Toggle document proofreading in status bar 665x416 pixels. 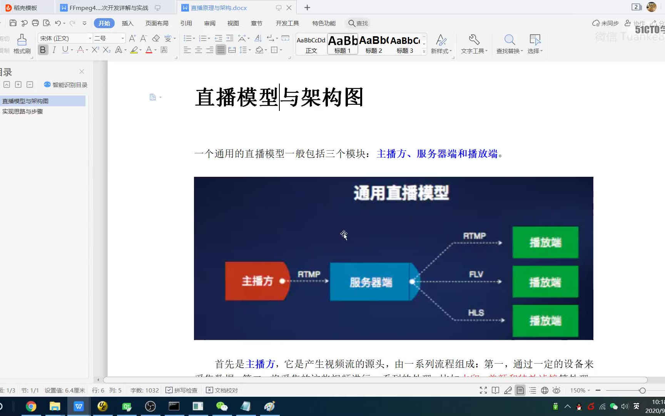pos(222,390)
